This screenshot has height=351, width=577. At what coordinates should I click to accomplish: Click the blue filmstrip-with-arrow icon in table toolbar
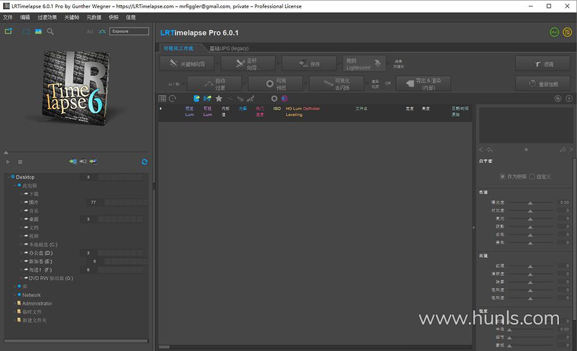(207, 98)
